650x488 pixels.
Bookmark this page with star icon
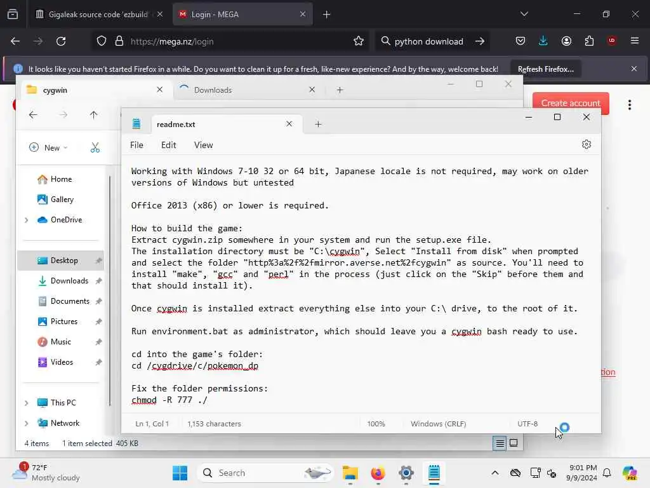click(359, 41)
